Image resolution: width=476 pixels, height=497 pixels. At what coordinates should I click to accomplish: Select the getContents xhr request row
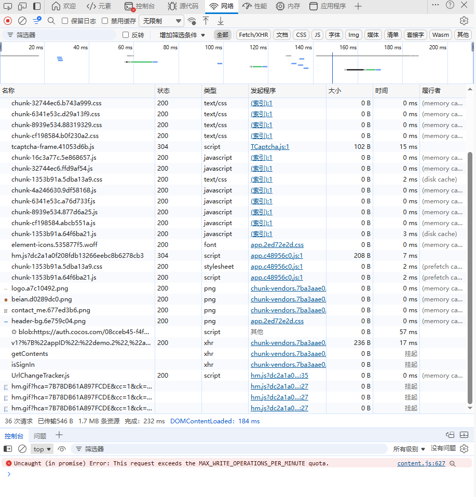pyautogui.click(x=234, y=354)
